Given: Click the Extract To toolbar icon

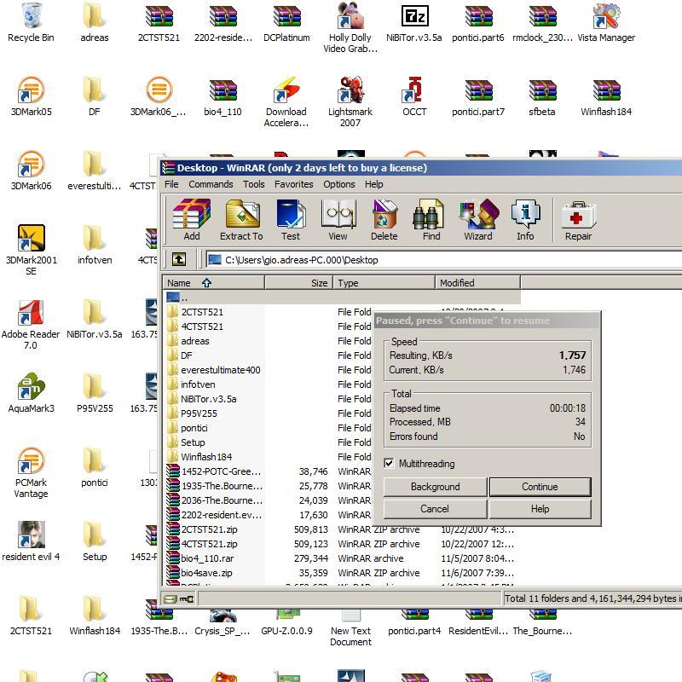Looking at the screenshot, I should (x=241, y=220).
